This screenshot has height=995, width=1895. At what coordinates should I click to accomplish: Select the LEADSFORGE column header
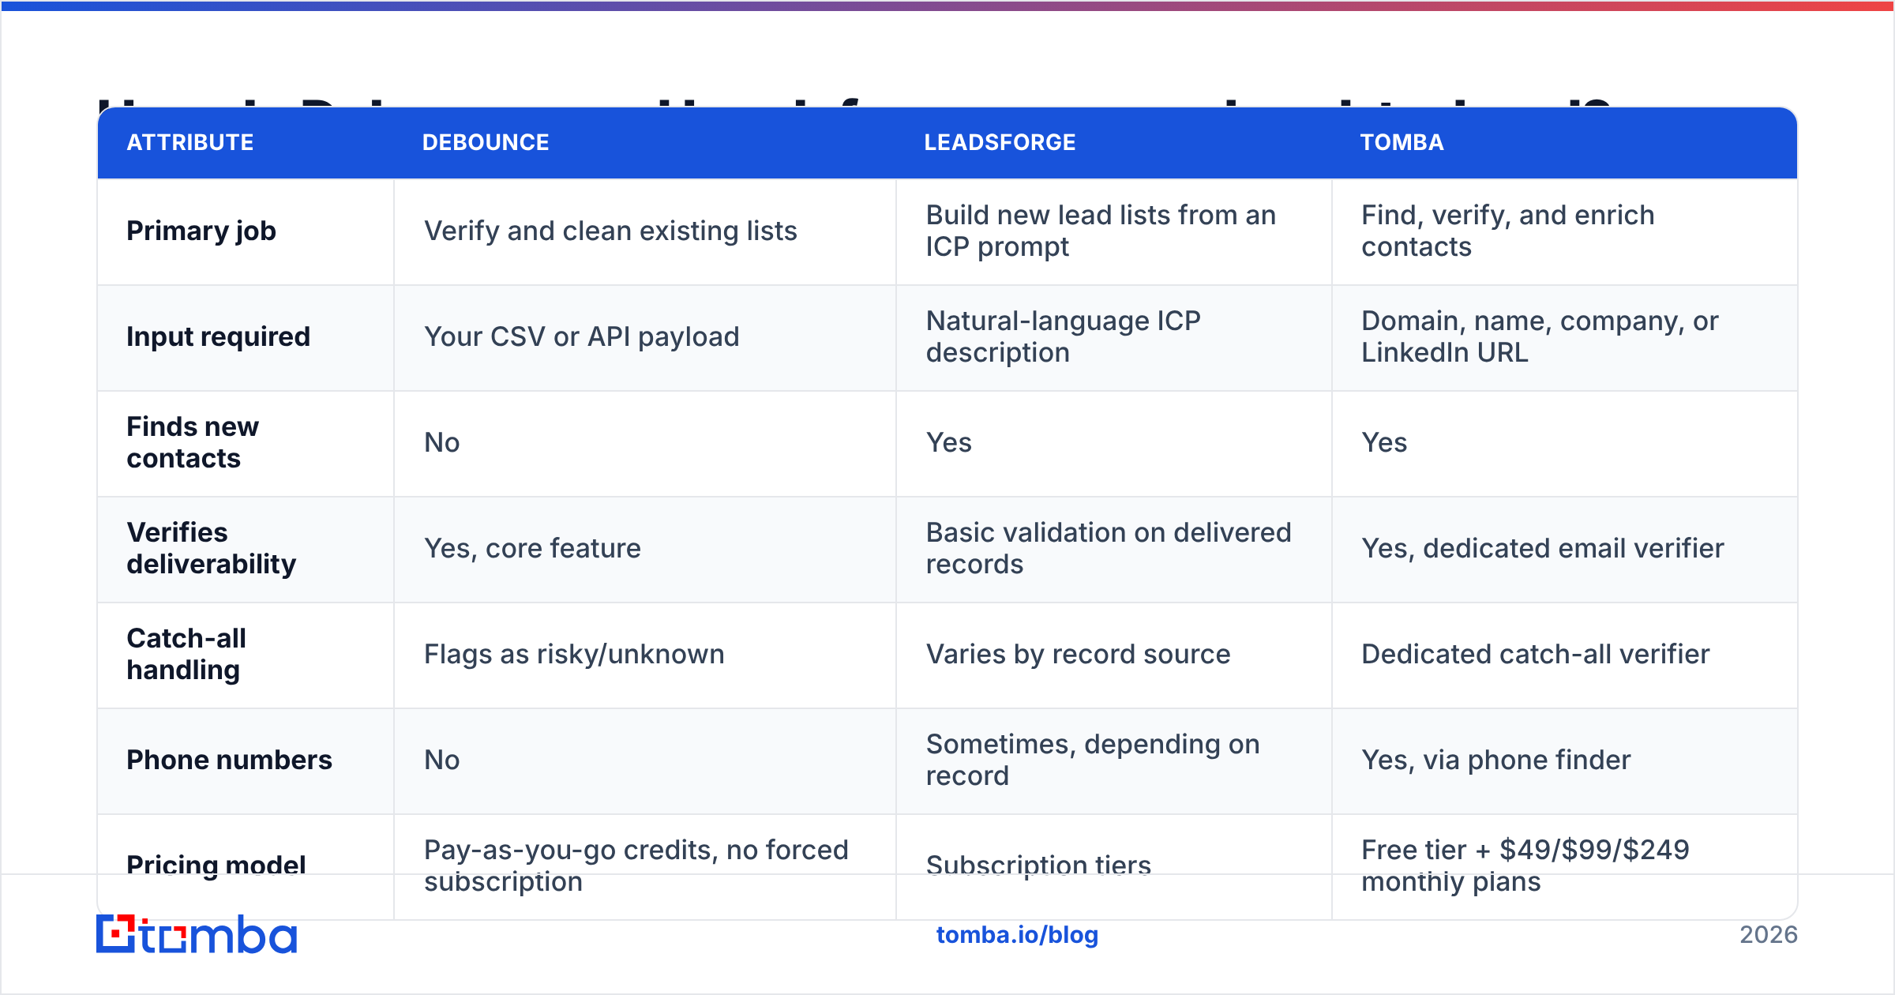coord(1000,142)
